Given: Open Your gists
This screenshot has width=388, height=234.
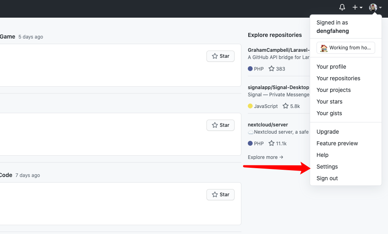Looking at the screenshot, I should (x=329, y=113).
